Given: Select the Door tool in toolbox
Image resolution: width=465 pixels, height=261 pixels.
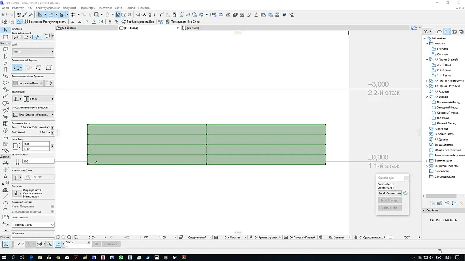Looking at the screenshot, I should pyautogui.click(x=6, y=56).
